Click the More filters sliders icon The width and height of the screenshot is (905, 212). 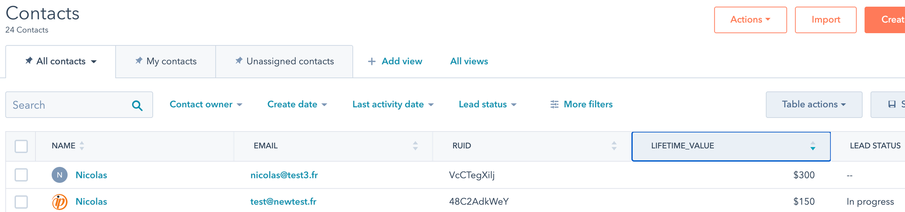pyautogui.click(x=554, y=104)
